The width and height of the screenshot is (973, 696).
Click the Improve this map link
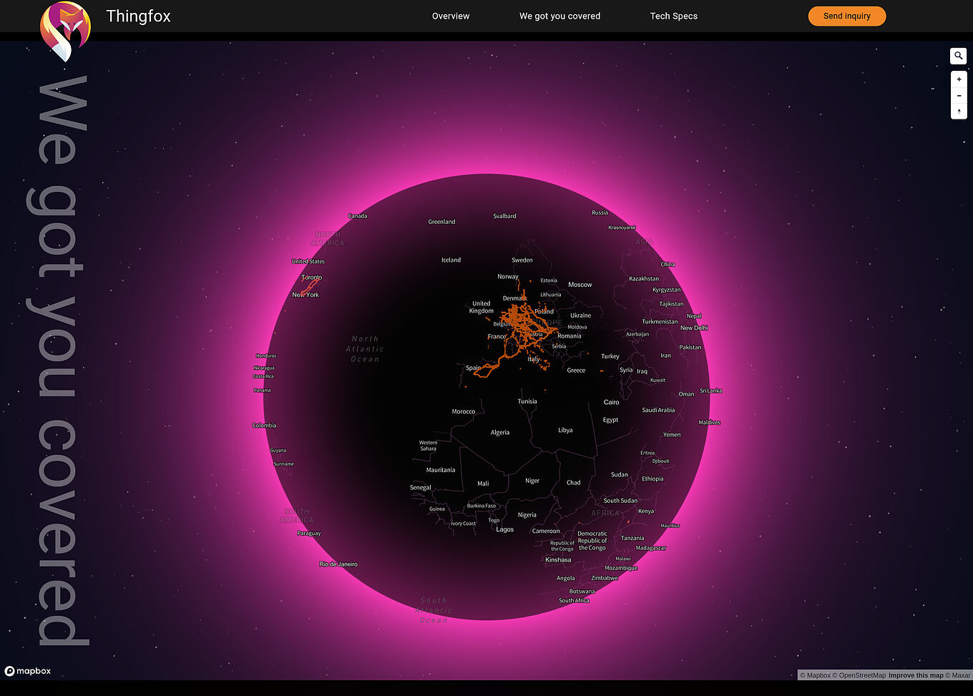click(916, 675)
